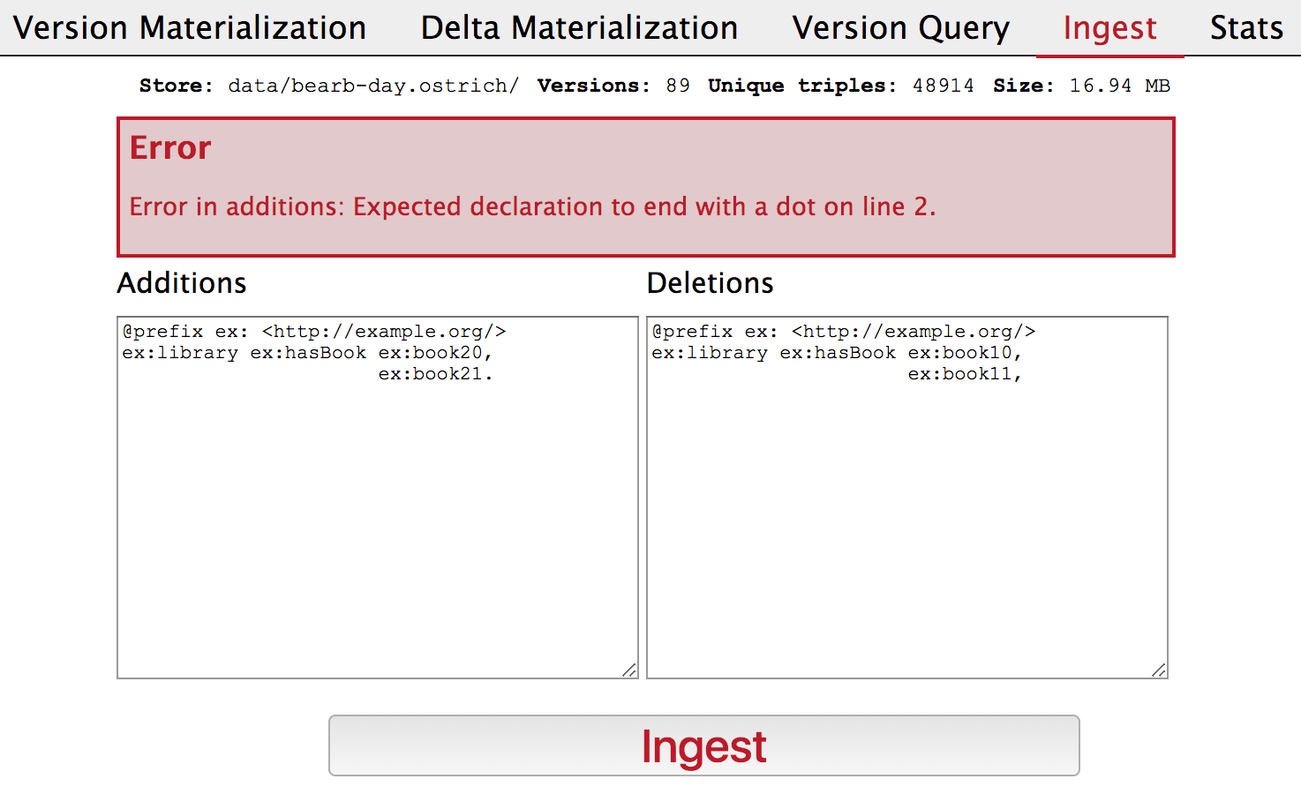This screenshot has height=794, width=1301.
Task: Focus the Deletions text area
Action: click(907, 498)
